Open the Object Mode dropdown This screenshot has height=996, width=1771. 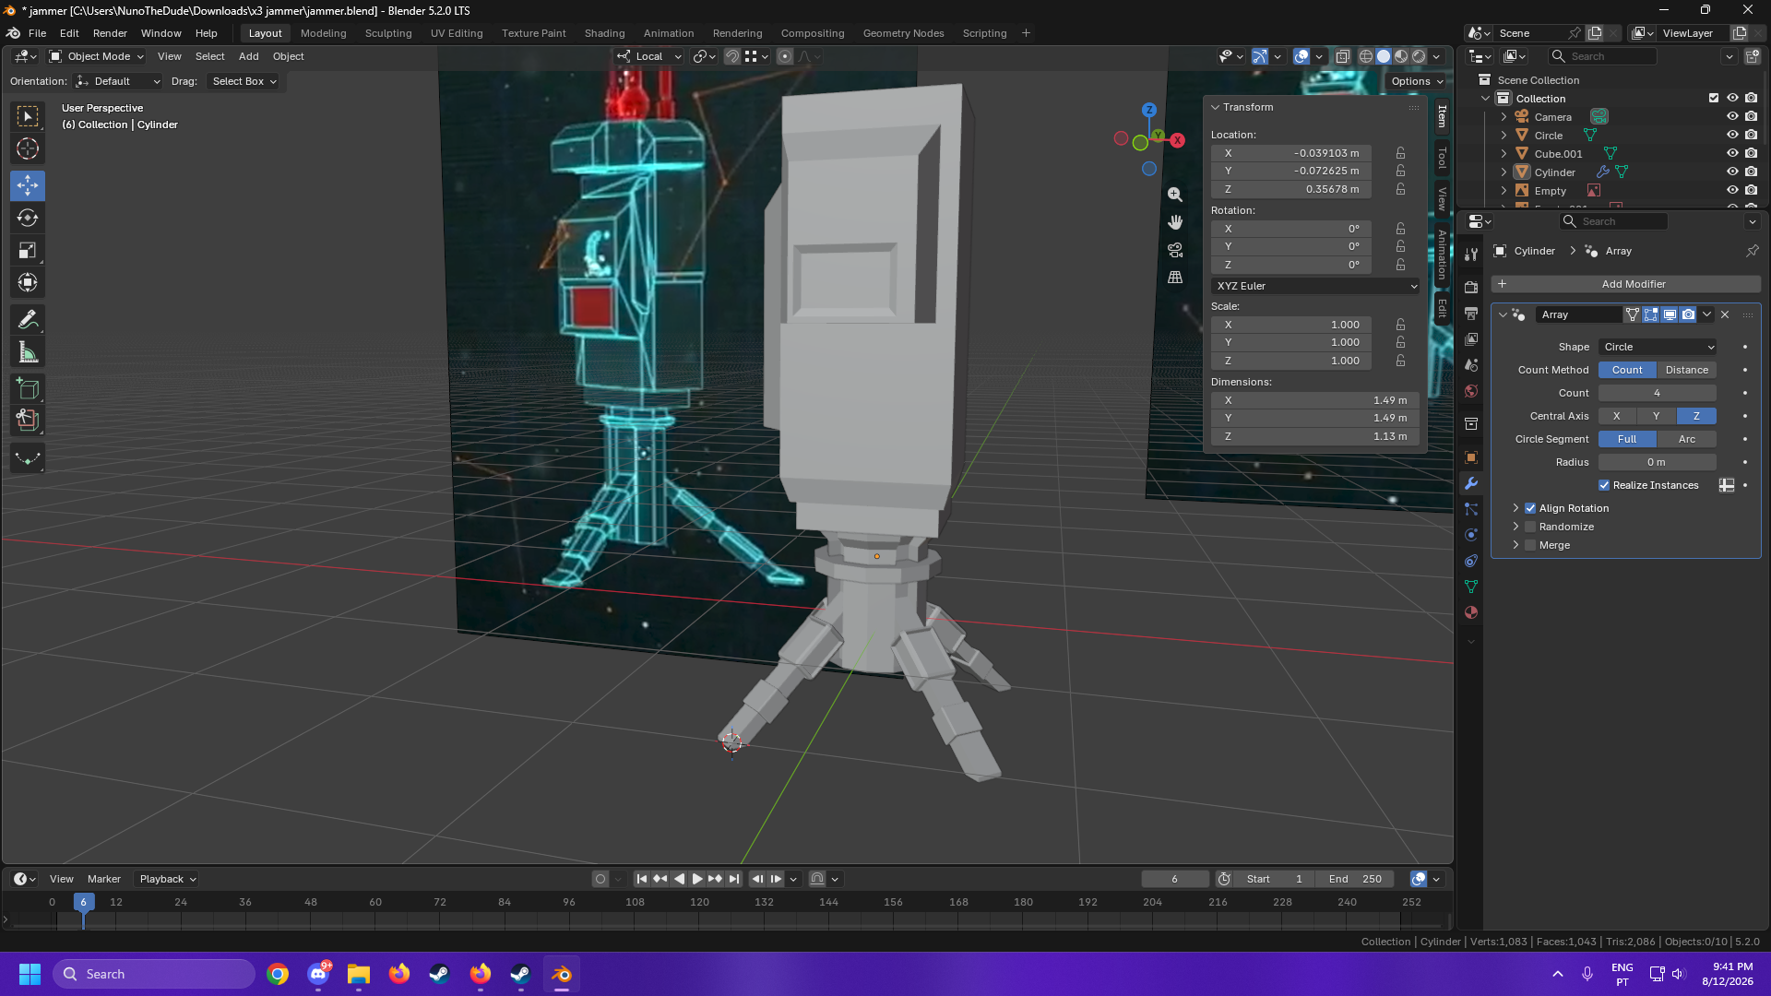pyautogui.click(x=97, y=56)
